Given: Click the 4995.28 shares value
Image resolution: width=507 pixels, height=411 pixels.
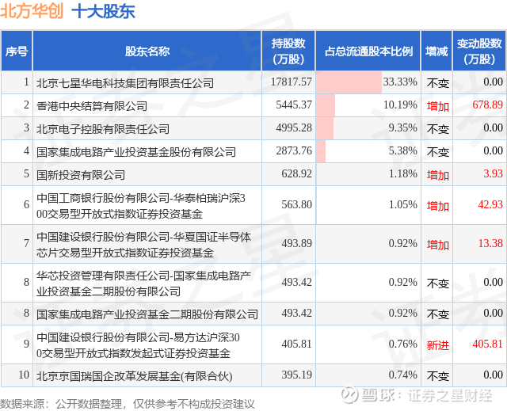Looking at the screenshot, I should point(294,127).
